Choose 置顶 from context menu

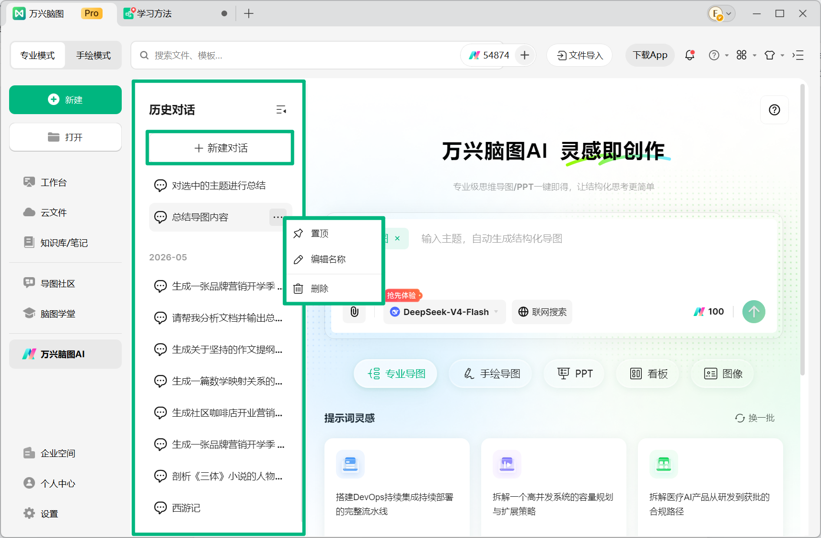click(334, 234)
